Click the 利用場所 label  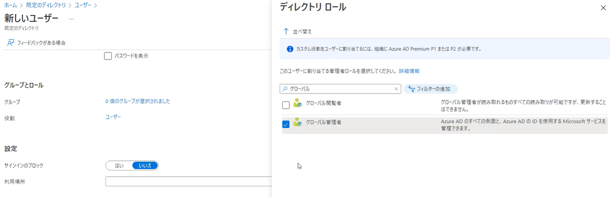point(15,182)
